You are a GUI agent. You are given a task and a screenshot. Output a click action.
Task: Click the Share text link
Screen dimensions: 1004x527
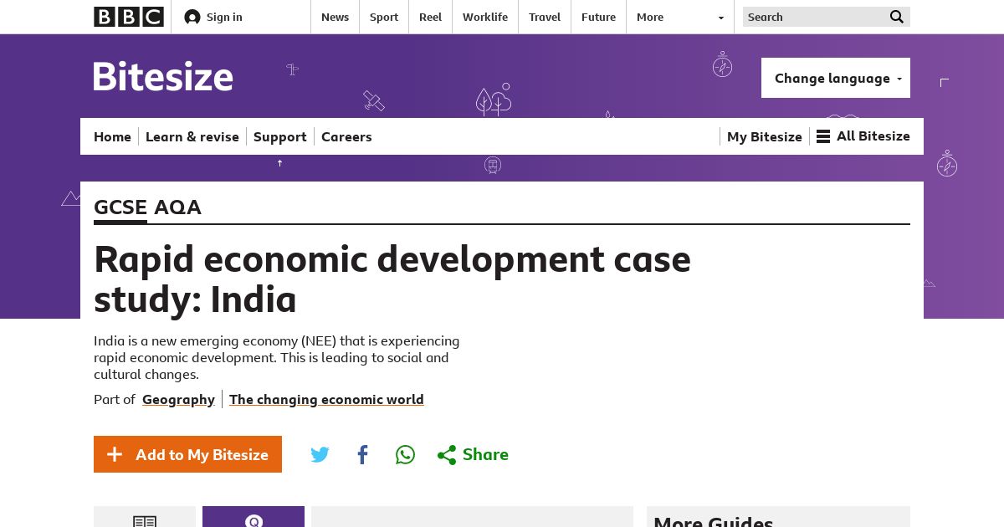point(485,454)
